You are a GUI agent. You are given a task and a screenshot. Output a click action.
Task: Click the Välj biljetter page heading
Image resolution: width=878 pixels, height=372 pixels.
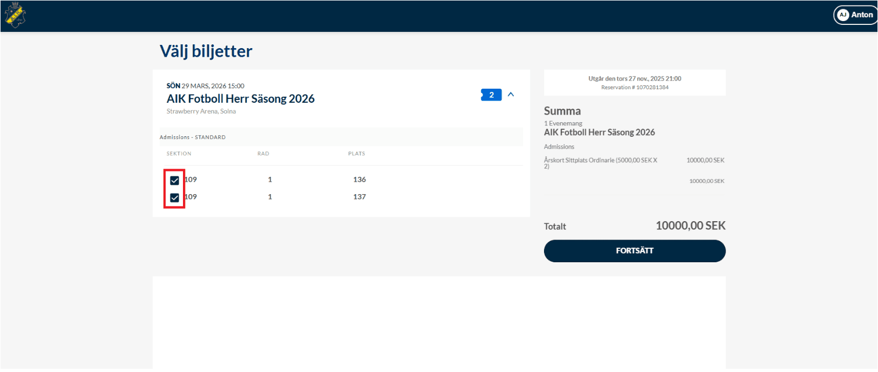pos(206,51)
